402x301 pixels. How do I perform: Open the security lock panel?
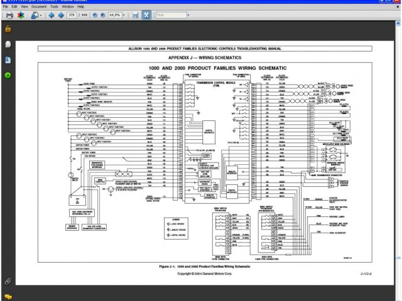tap(8, 29)
